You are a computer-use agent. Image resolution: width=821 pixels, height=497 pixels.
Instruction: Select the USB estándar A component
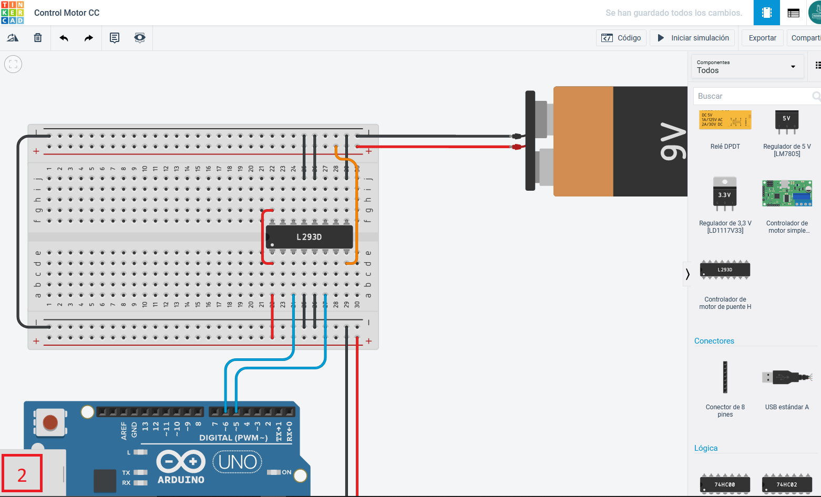(787, 390)
